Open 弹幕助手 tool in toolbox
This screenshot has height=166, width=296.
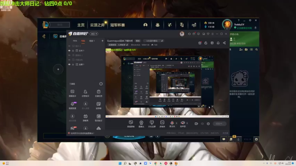72,93
